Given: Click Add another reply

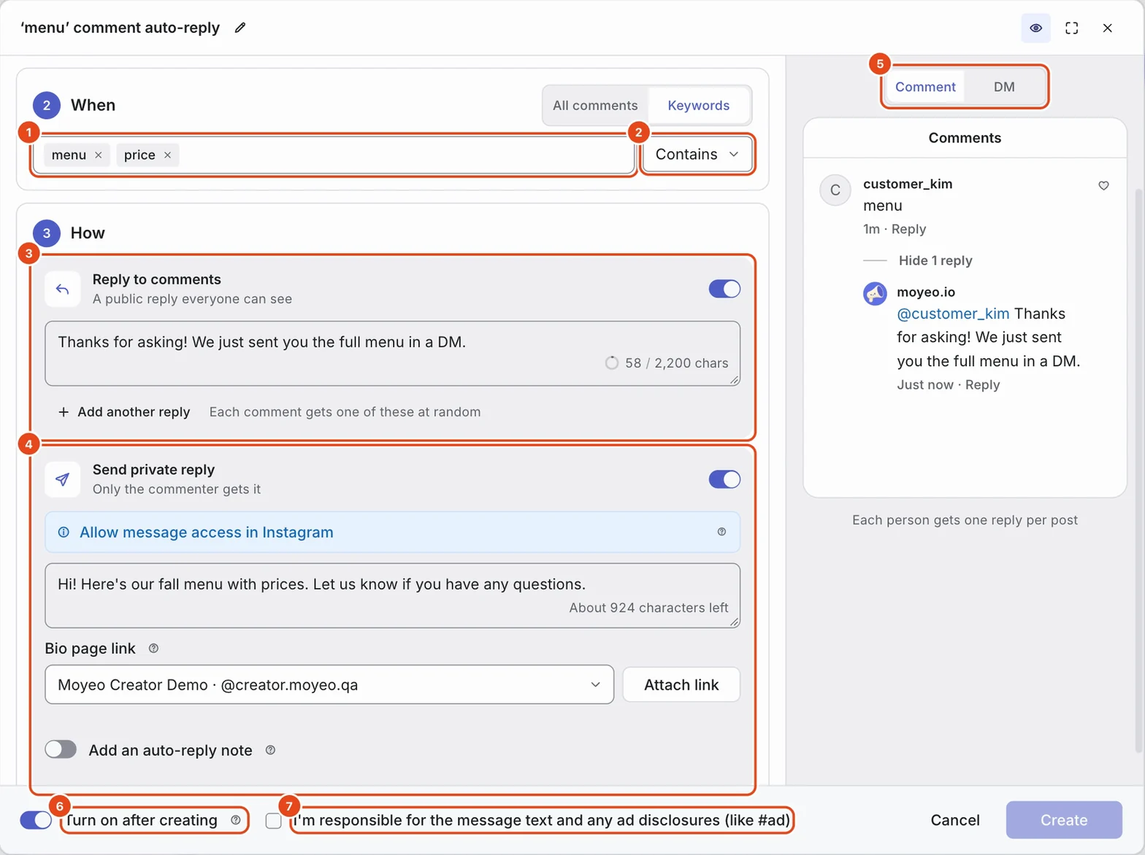Looking at the screenshot, I should pos(124,412).
